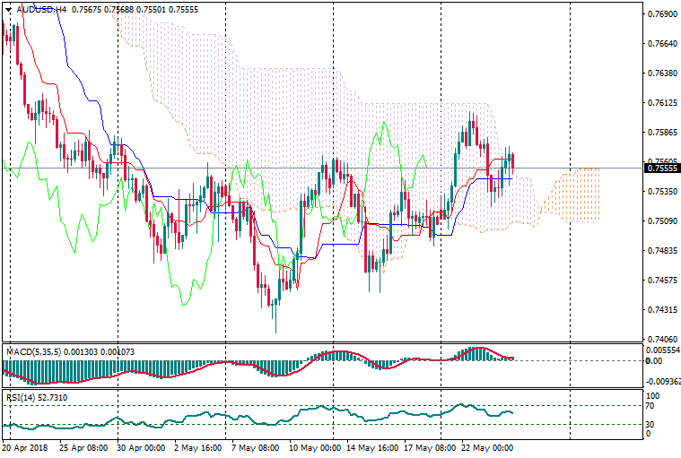Click the RSI(14) indicator label

22,396
